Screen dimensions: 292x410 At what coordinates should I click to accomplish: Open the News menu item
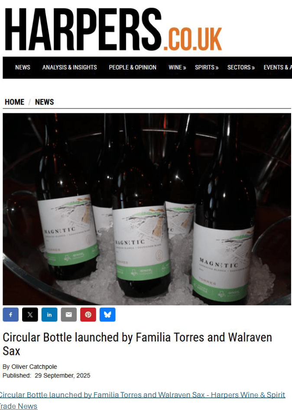click(23, 67)
